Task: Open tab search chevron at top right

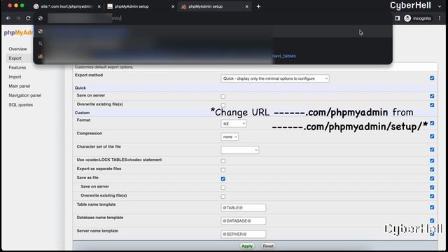Action: pos(440,6)
